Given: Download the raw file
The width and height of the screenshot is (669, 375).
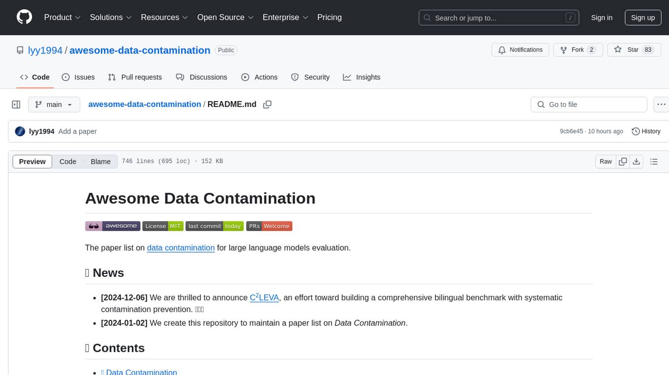Looking at the screenshot, I should pos(637,161).
